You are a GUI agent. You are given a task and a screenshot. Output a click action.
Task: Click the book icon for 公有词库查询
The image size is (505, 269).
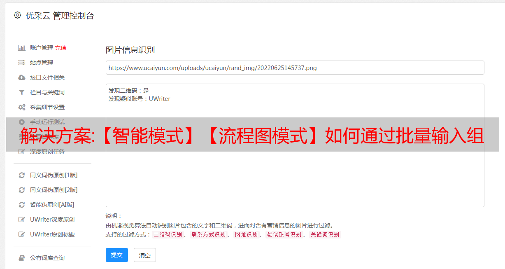coord(22,258)
